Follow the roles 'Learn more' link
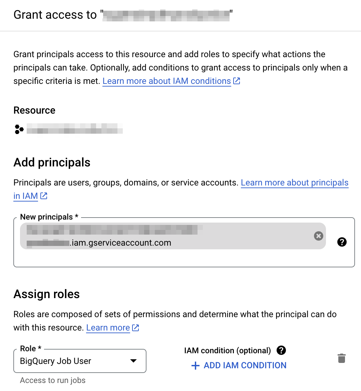This screenshot has height=391, width=361. 108,328
